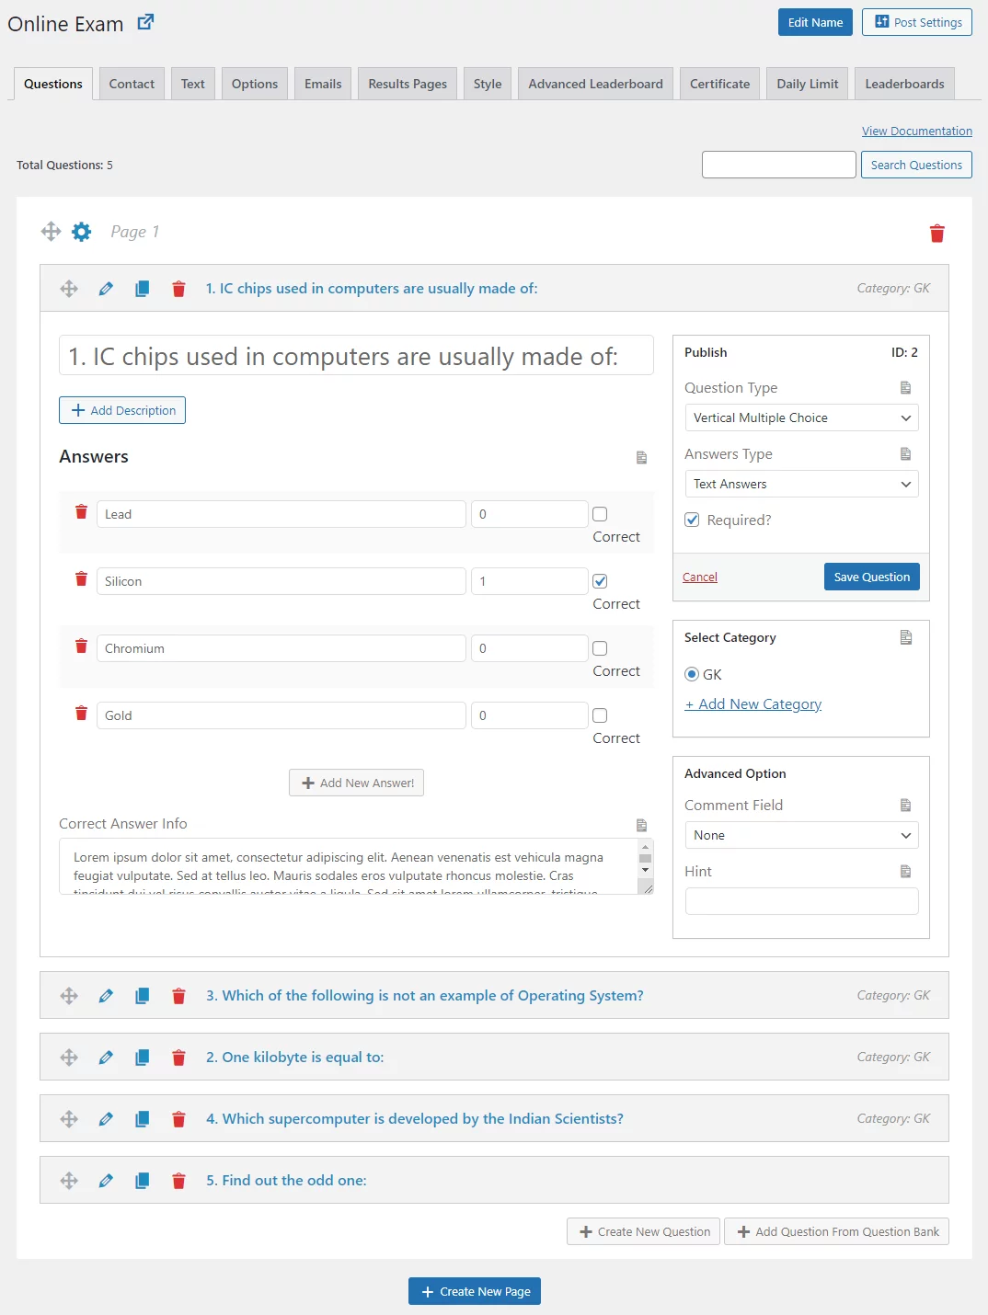The image size is (988, 1315).
Task: Duplicate question 2 using the copy icon
Action: pos(143,1058)
